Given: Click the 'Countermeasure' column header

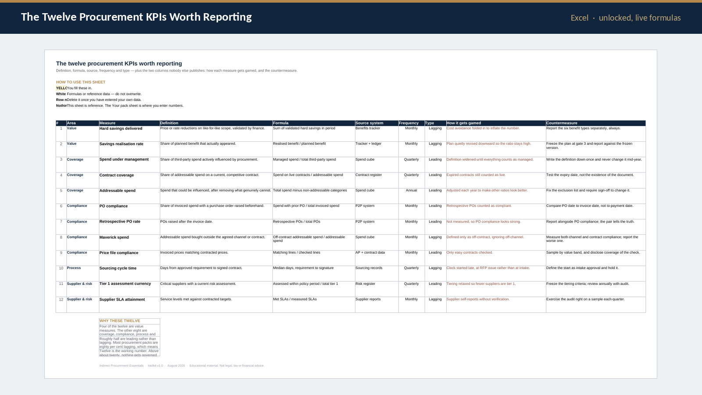Looking at the screenshot, I should point(596,123).
